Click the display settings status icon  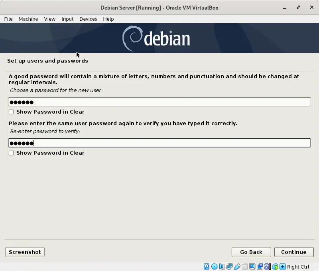(252, 267)
